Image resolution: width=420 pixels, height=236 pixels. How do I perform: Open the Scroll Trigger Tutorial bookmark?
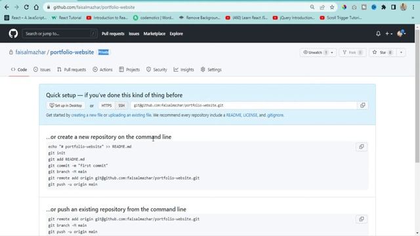point(341,18)
